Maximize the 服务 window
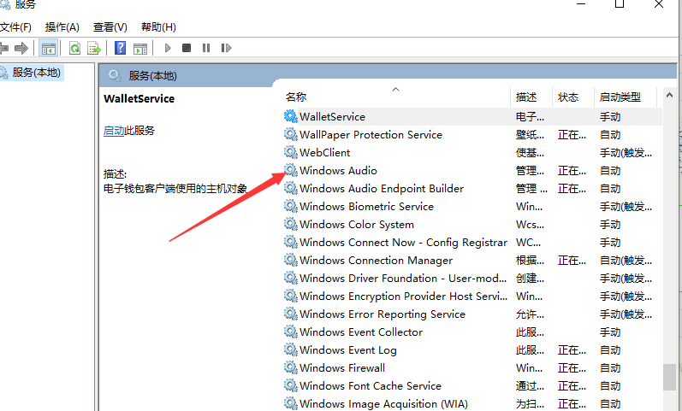The height and width of the screenshot is (411, 682). pos(620,4)
